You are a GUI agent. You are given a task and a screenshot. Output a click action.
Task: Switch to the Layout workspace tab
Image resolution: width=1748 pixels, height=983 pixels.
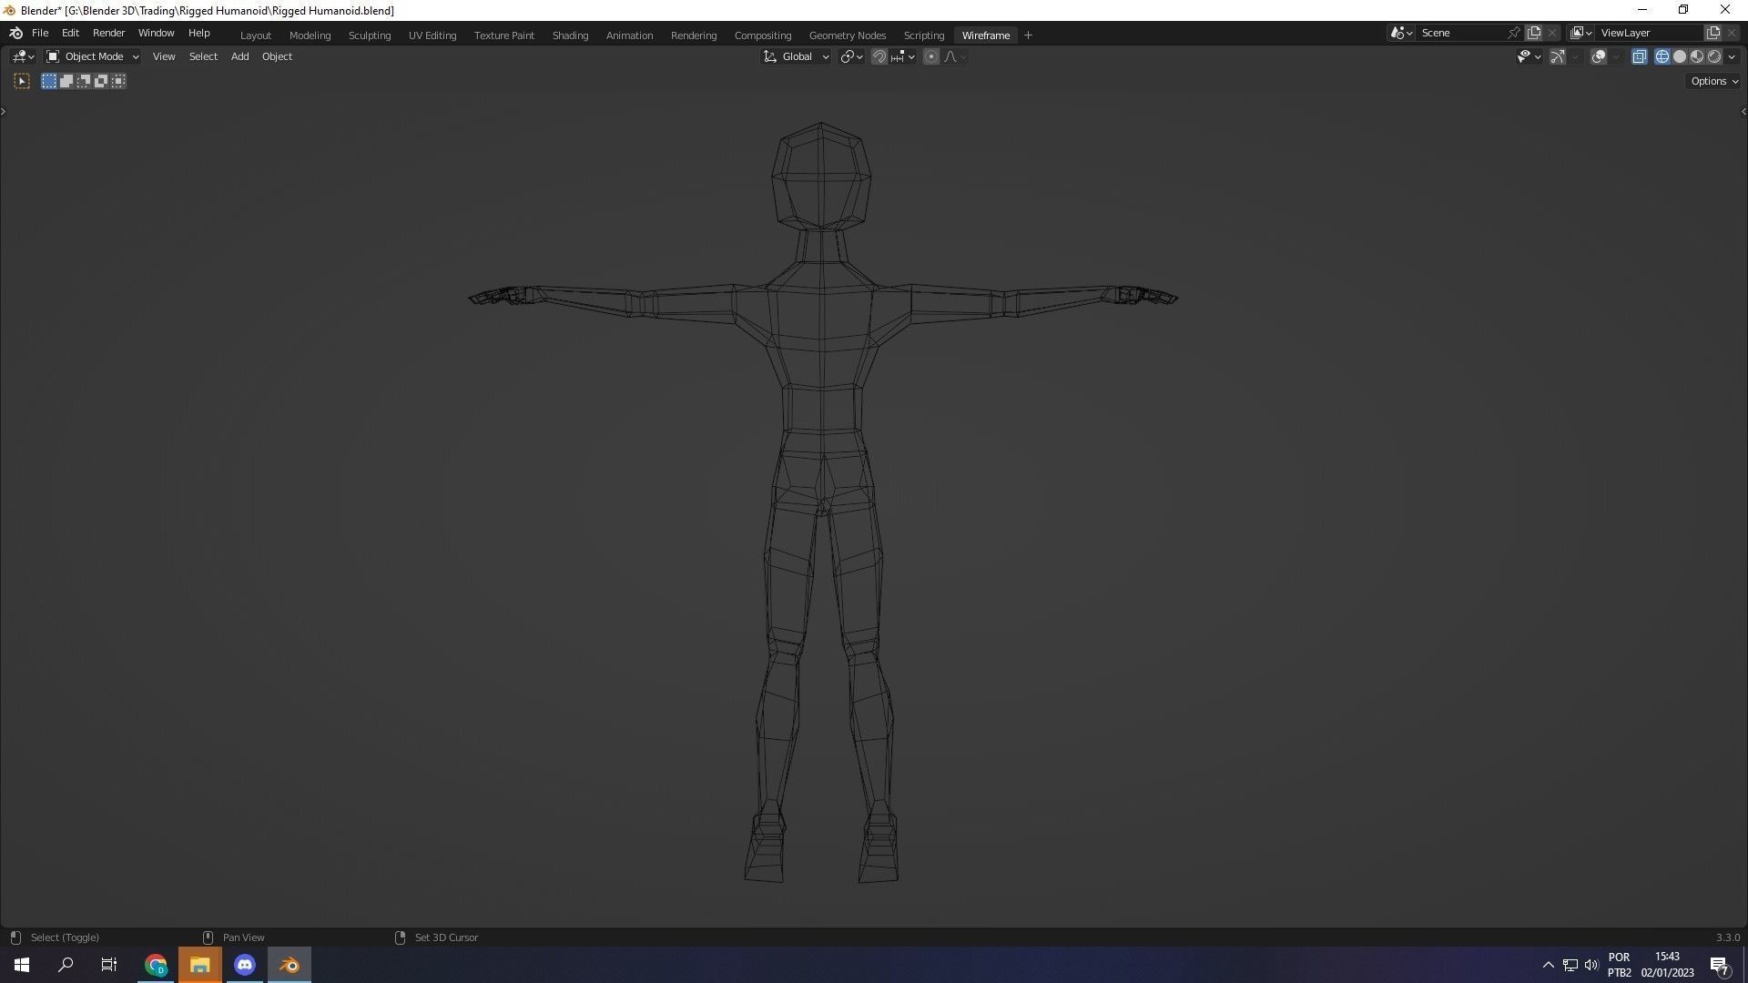tap(256, 35)
